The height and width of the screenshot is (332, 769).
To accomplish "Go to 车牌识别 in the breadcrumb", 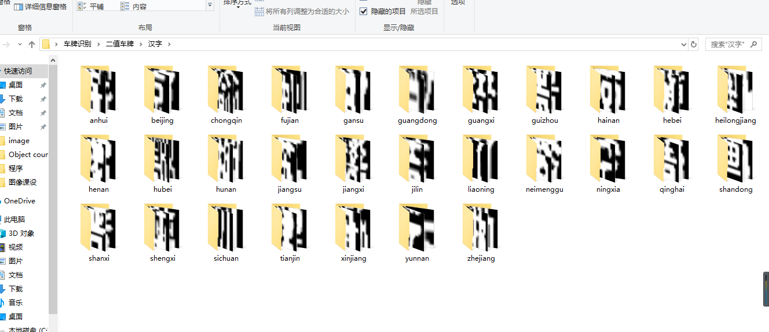I will pos(78,44).
